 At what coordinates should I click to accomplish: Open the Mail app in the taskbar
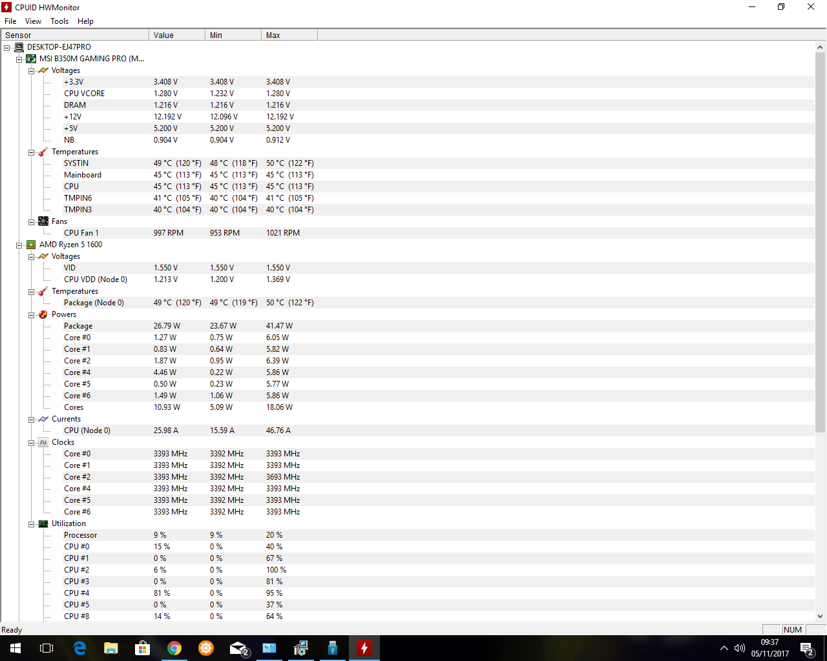238,648
